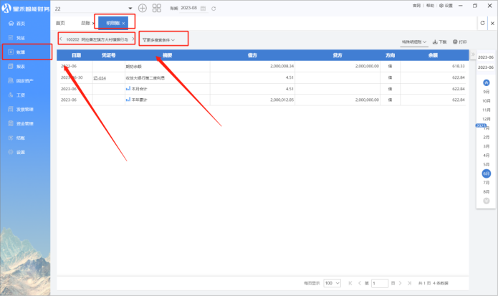Open 凭证 voucher module in sidebar
498x296 pixels.
click(x=20, y=37)
